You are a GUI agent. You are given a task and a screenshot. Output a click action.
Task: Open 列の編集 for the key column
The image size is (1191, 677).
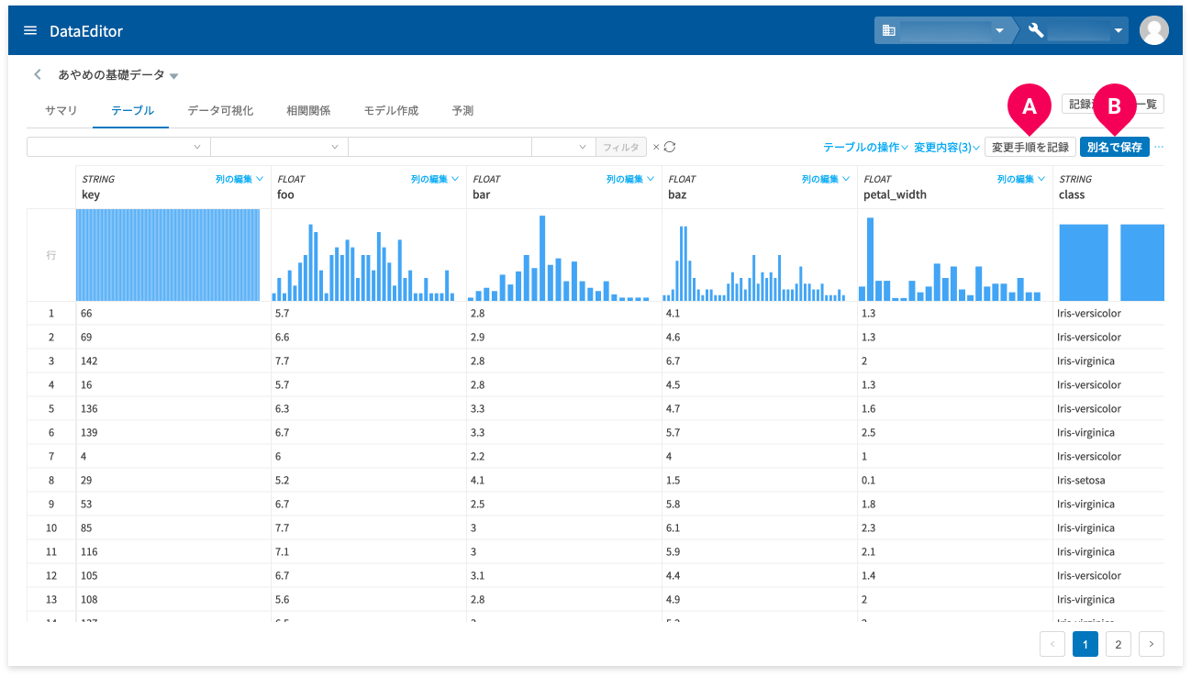(x=239, y=179)
